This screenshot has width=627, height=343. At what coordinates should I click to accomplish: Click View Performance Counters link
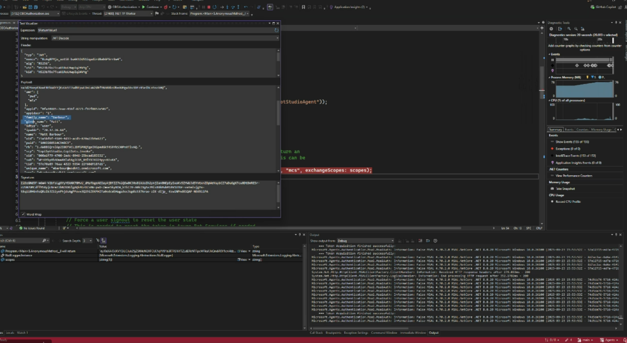tap(574, 176)
